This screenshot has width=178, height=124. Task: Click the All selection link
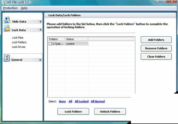70,101
